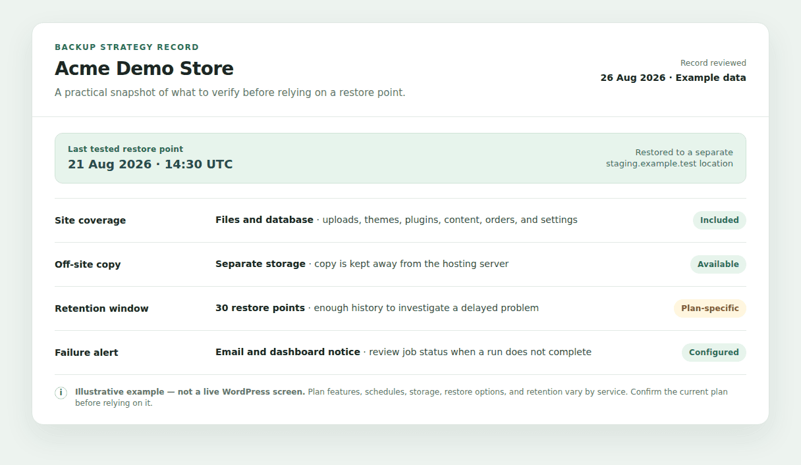Click the subtitle about verifying a restore point
This screenshot has height=465, width=801.
(230, 93)
